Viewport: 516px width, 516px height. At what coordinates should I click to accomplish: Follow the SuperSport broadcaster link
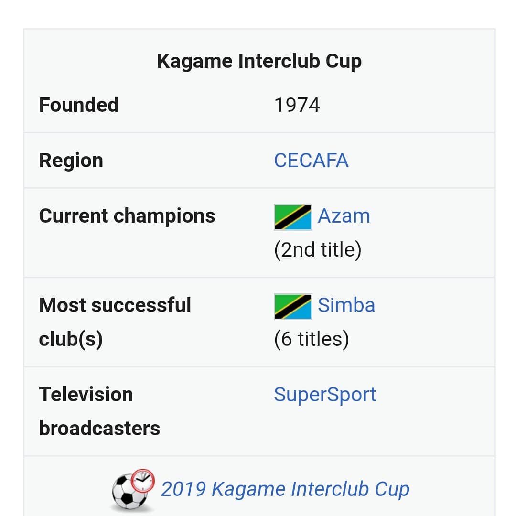point(325,395)
